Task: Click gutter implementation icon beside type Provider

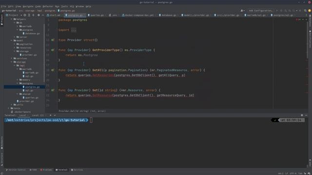Action: (x=53, y=40)
